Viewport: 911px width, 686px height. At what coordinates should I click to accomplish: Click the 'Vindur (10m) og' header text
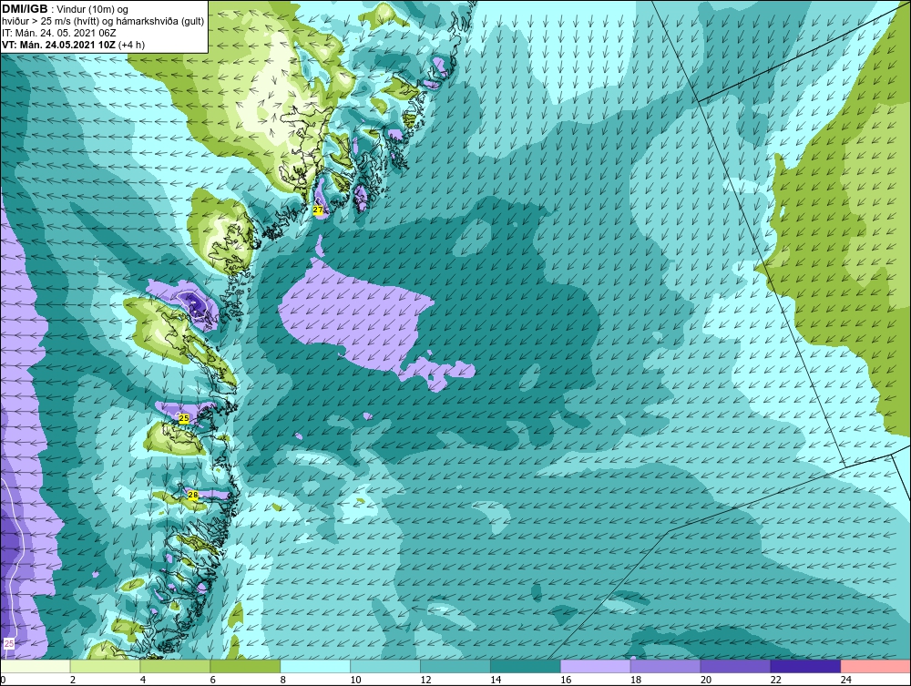tap(93, 10)
